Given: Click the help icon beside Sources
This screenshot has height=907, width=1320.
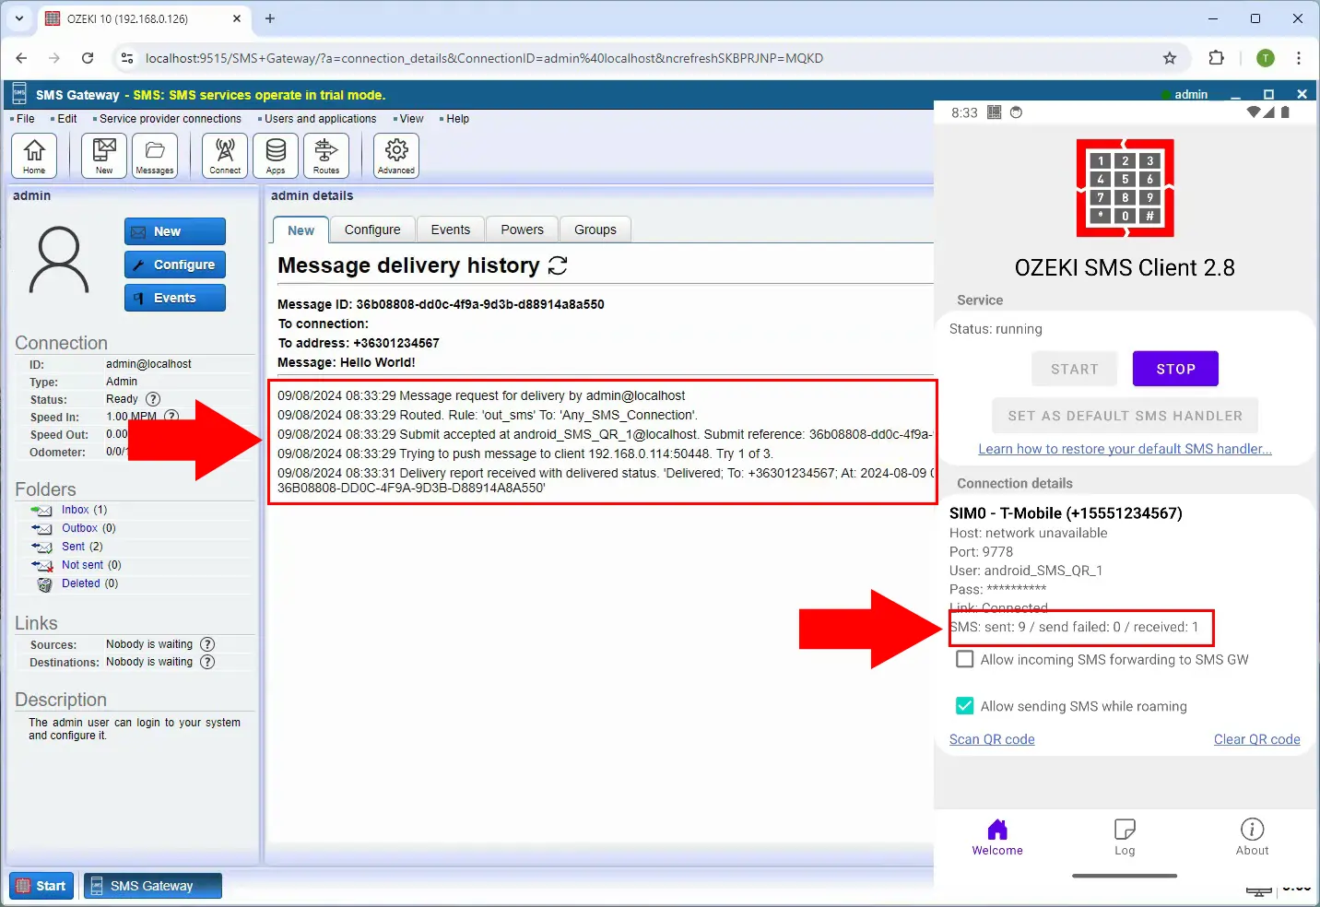Looking at the screenshot, I should (x=207, y=644).
